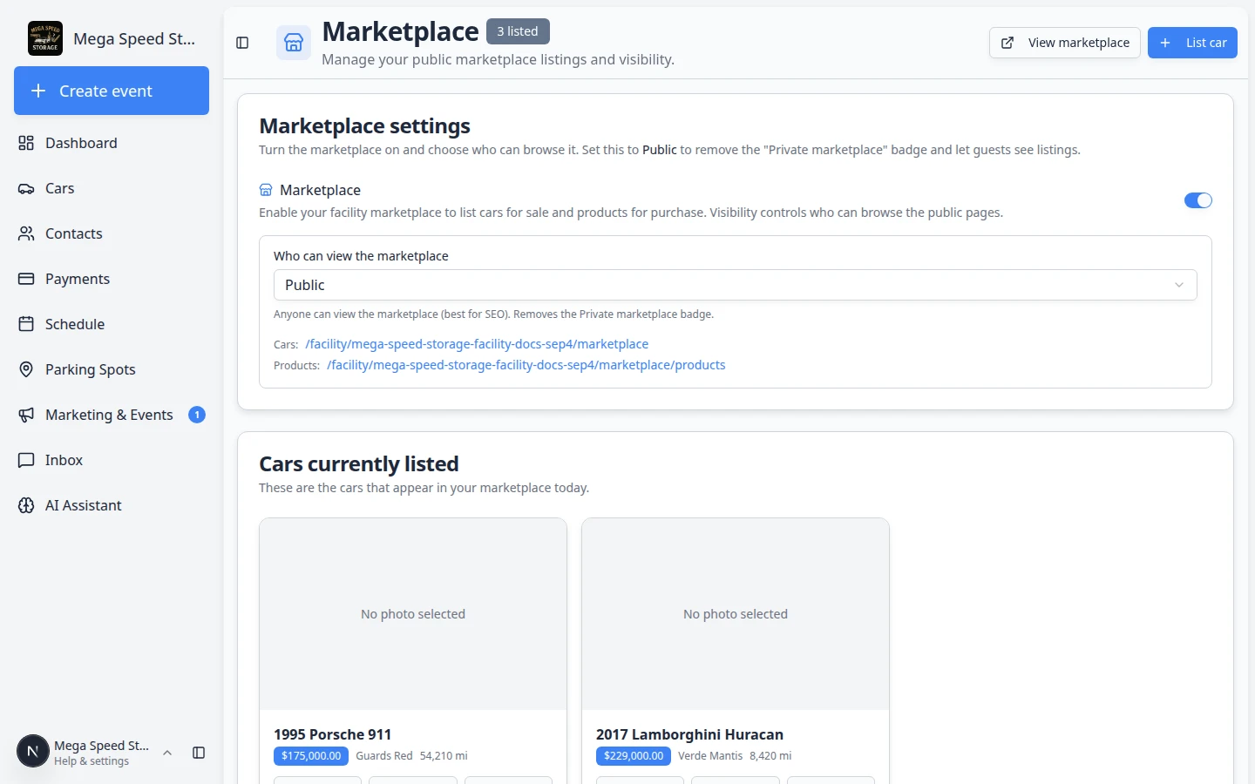The width and height of the screenshot is (1255, 784).
Task: Click the Payments card icon
Action: point(26,279)
